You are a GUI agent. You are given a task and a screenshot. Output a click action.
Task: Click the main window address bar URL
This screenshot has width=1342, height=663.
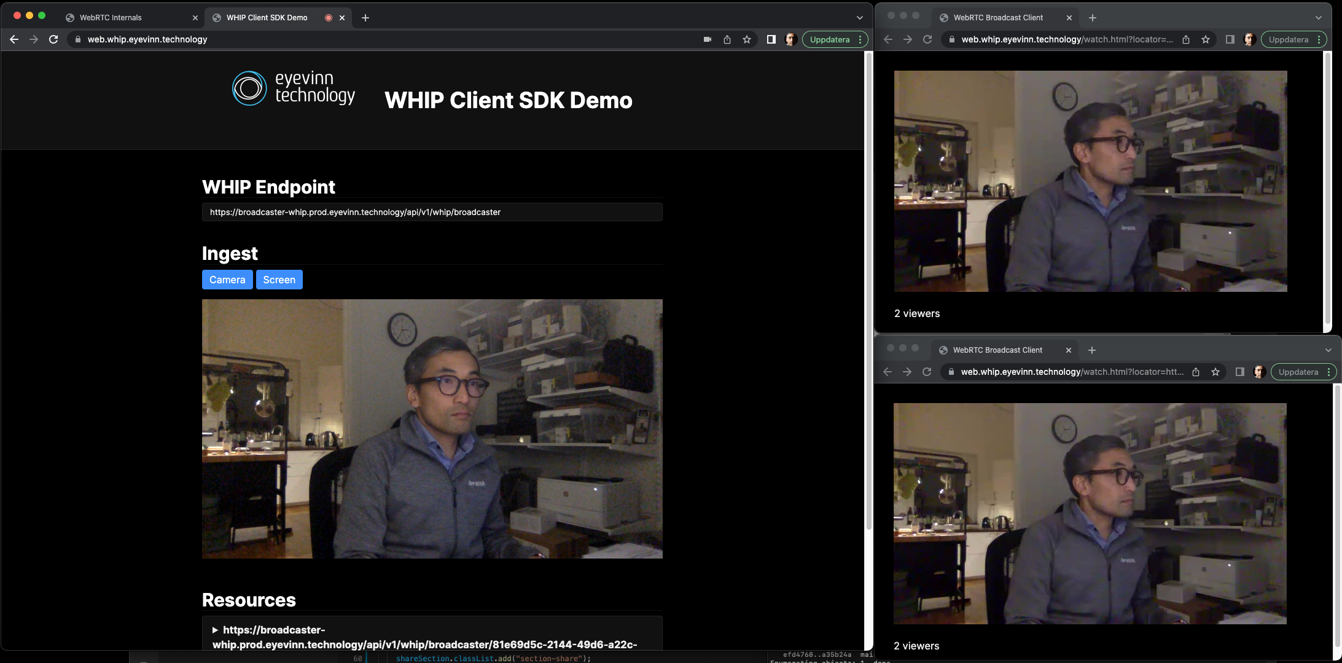coord(147,39)
